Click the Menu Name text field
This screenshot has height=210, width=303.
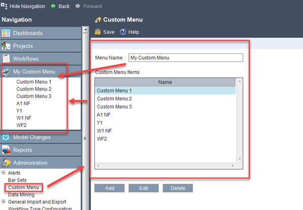[x=185, y=58]
